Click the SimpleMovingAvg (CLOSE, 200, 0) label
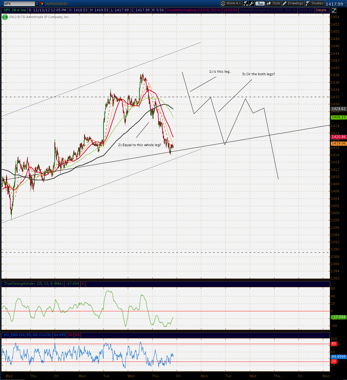Screen dimensions: 347x380 pyautogui.click(x=268, y=10)
